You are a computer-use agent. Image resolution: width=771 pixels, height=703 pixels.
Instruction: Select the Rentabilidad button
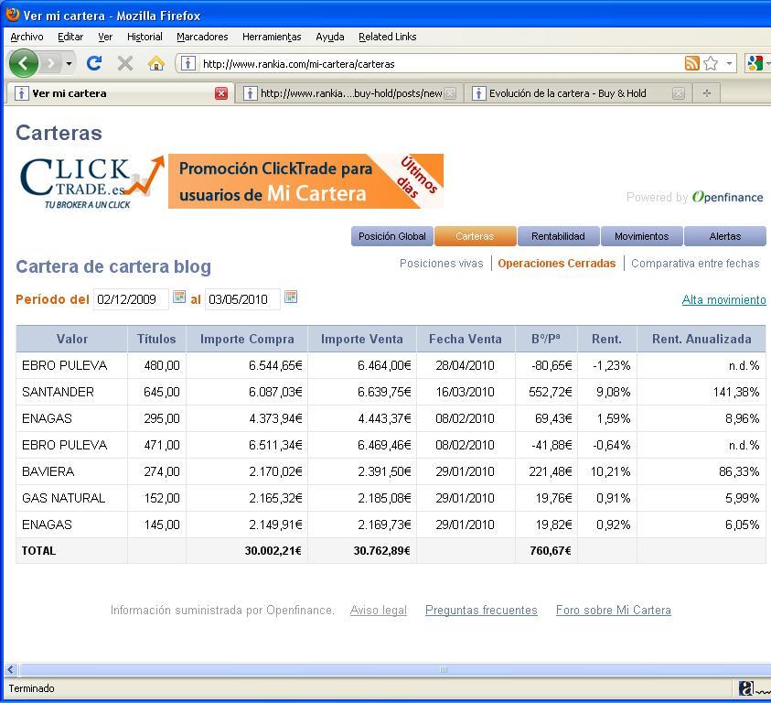click(558, 236)
